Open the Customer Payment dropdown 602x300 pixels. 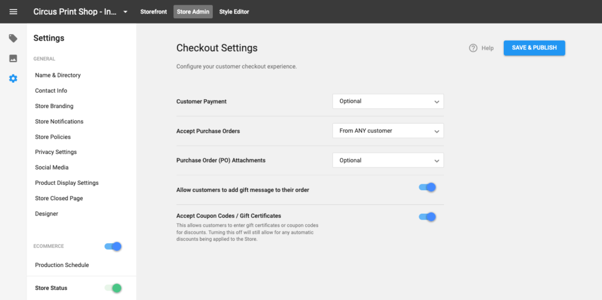tap(388, 102)
